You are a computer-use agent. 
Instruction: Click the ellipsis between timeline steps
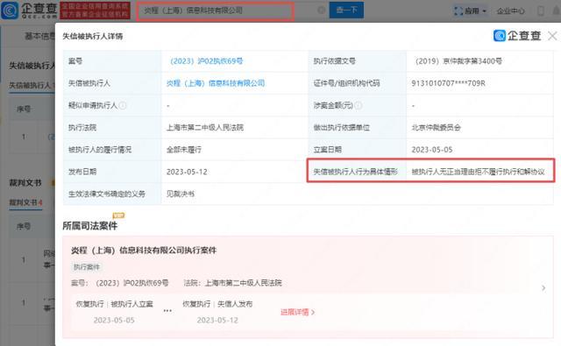[x=167, y=311]
